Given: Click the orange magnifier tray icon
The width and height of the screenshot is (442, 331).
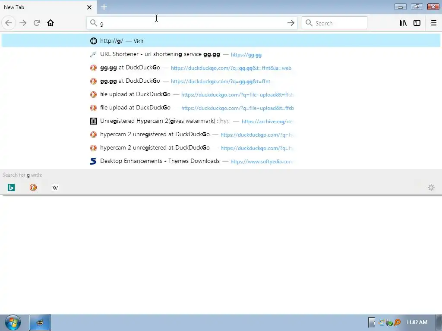Looking at the screenshot, I should click(x=397, y=322).
